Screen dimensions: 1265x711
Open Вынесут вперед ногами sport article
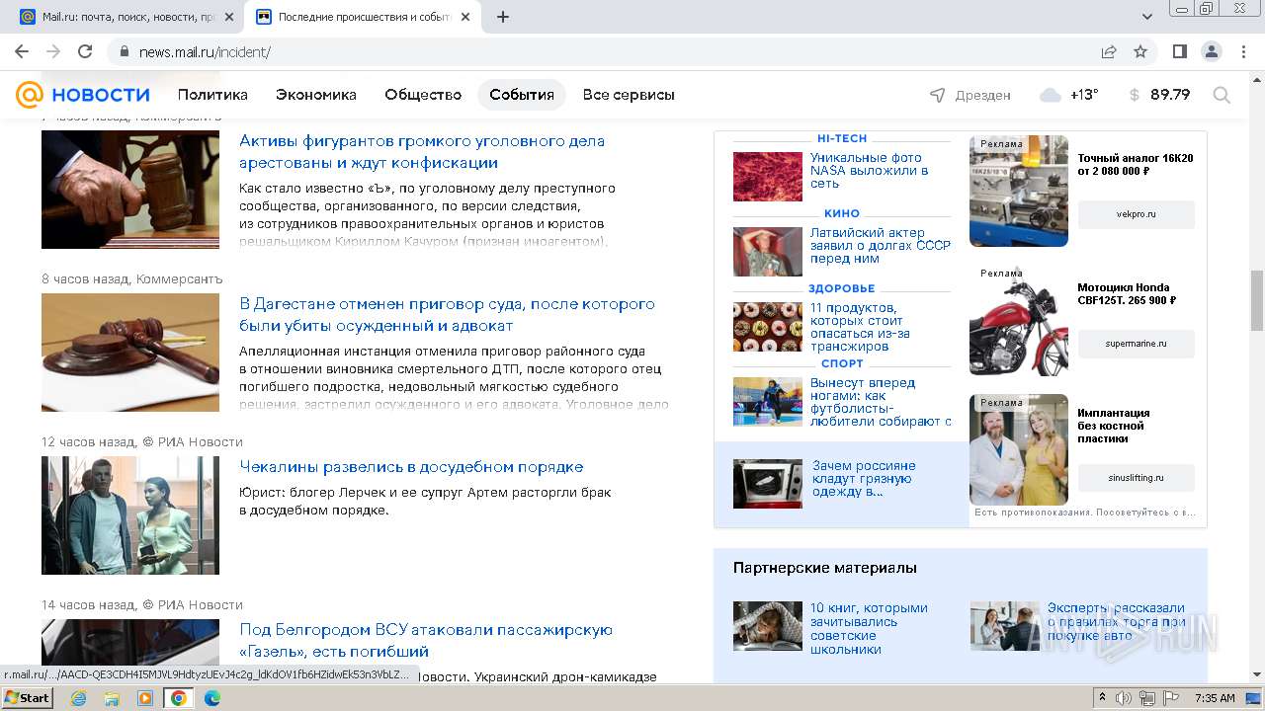point(881,402)
